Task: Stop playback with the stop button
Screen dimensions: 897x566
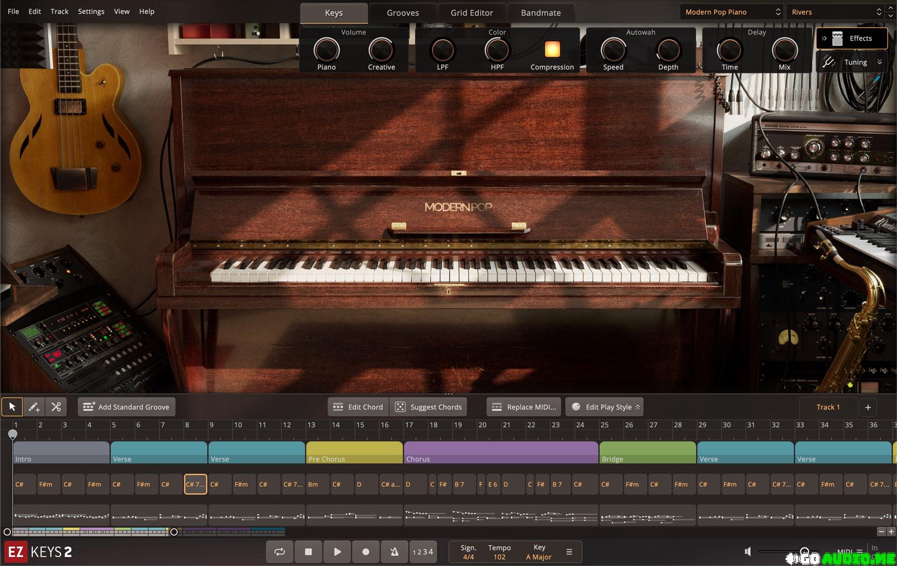Action: [x=308, y=551]
